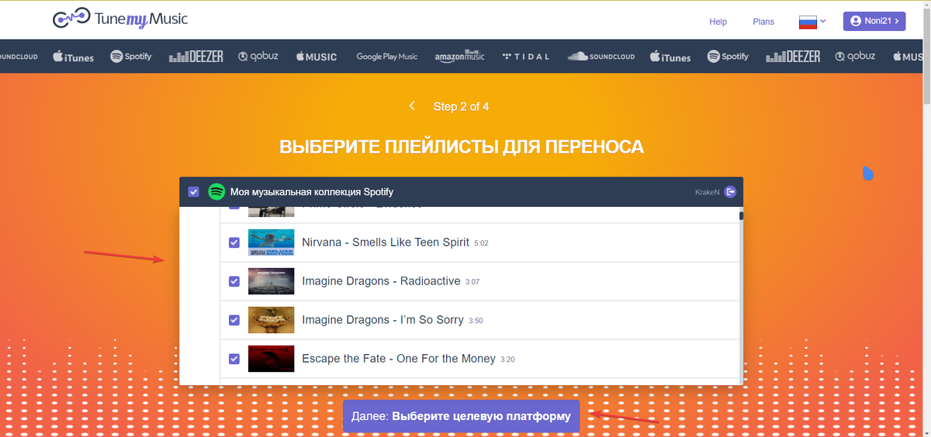Click the Radioactive album cover thumbnail
Screen dimensions: 931x437
coord(271,281)
